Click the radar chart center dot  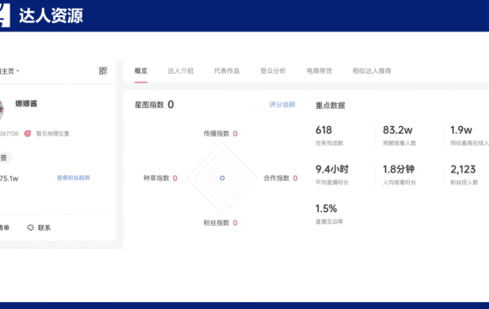(222, 178)
